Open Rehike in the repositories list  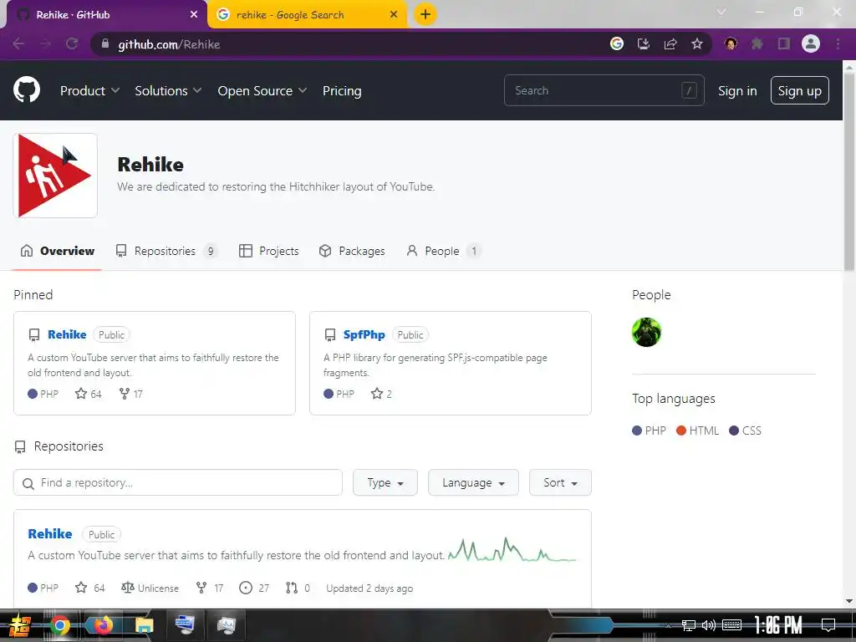49,533
